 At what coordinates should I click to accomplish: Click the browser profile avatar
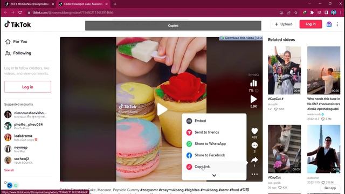pyautogui.click(x=334, y=12)
